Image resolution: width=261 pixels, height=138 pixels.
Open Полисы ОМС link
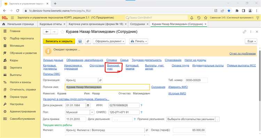click(52, 74)
